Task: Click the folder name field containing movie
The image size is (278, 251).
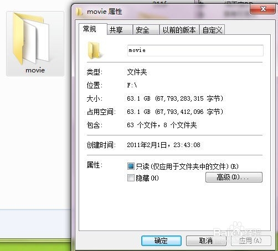Action: [195, 50]
